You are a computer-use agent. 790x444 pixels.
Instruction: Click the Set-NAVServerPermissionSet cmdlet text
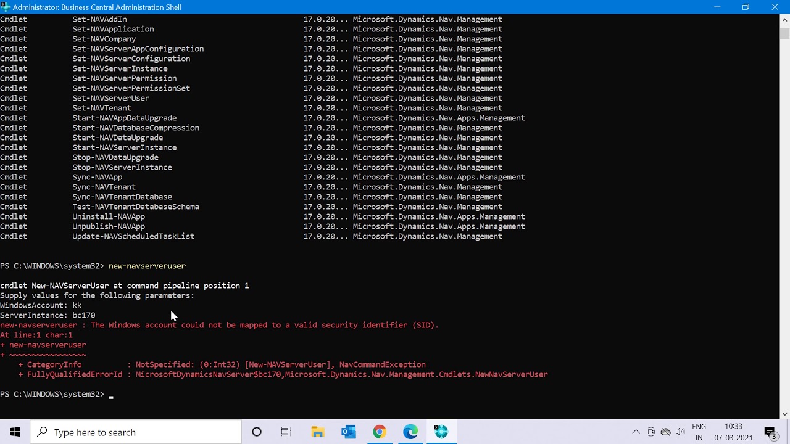[x=131, y=88]
